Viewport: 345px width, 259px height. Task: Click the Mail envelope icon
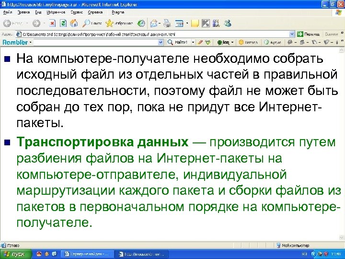coord(154,23)
